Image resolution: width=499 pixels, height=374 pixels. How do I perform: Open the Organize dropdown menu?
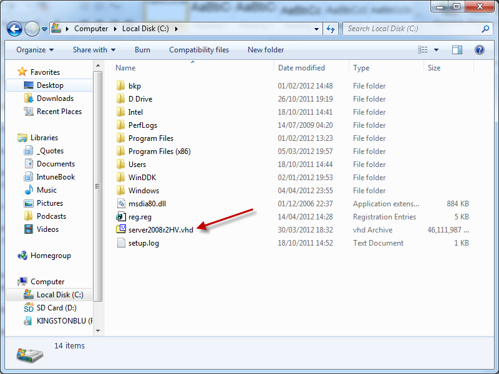[x=35, y=50]
